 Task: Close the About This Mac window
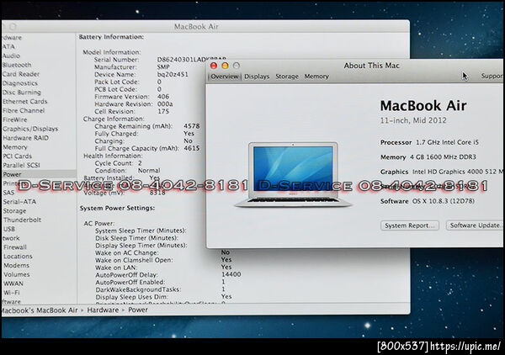click(x=214, y=66)
